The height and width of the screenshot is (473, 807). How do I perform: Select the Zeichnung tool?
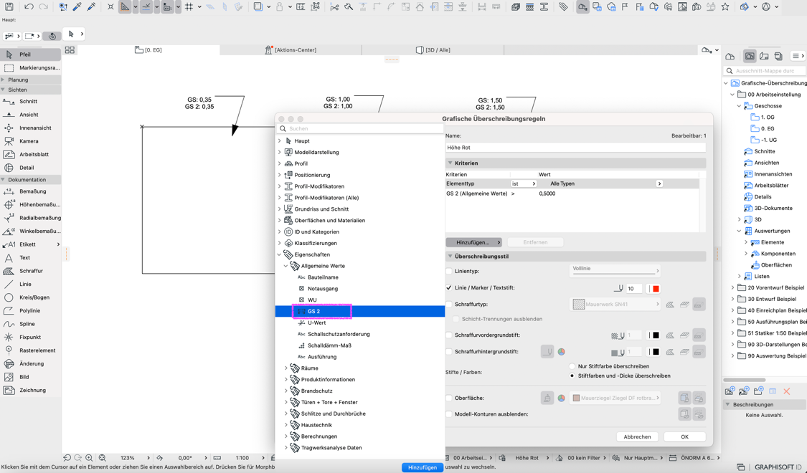click(30, 390)
